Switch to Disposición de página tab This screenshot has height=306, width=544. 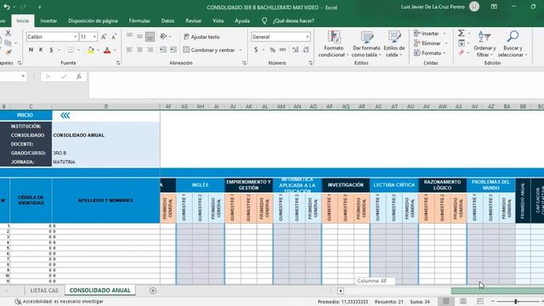(93, 20)
